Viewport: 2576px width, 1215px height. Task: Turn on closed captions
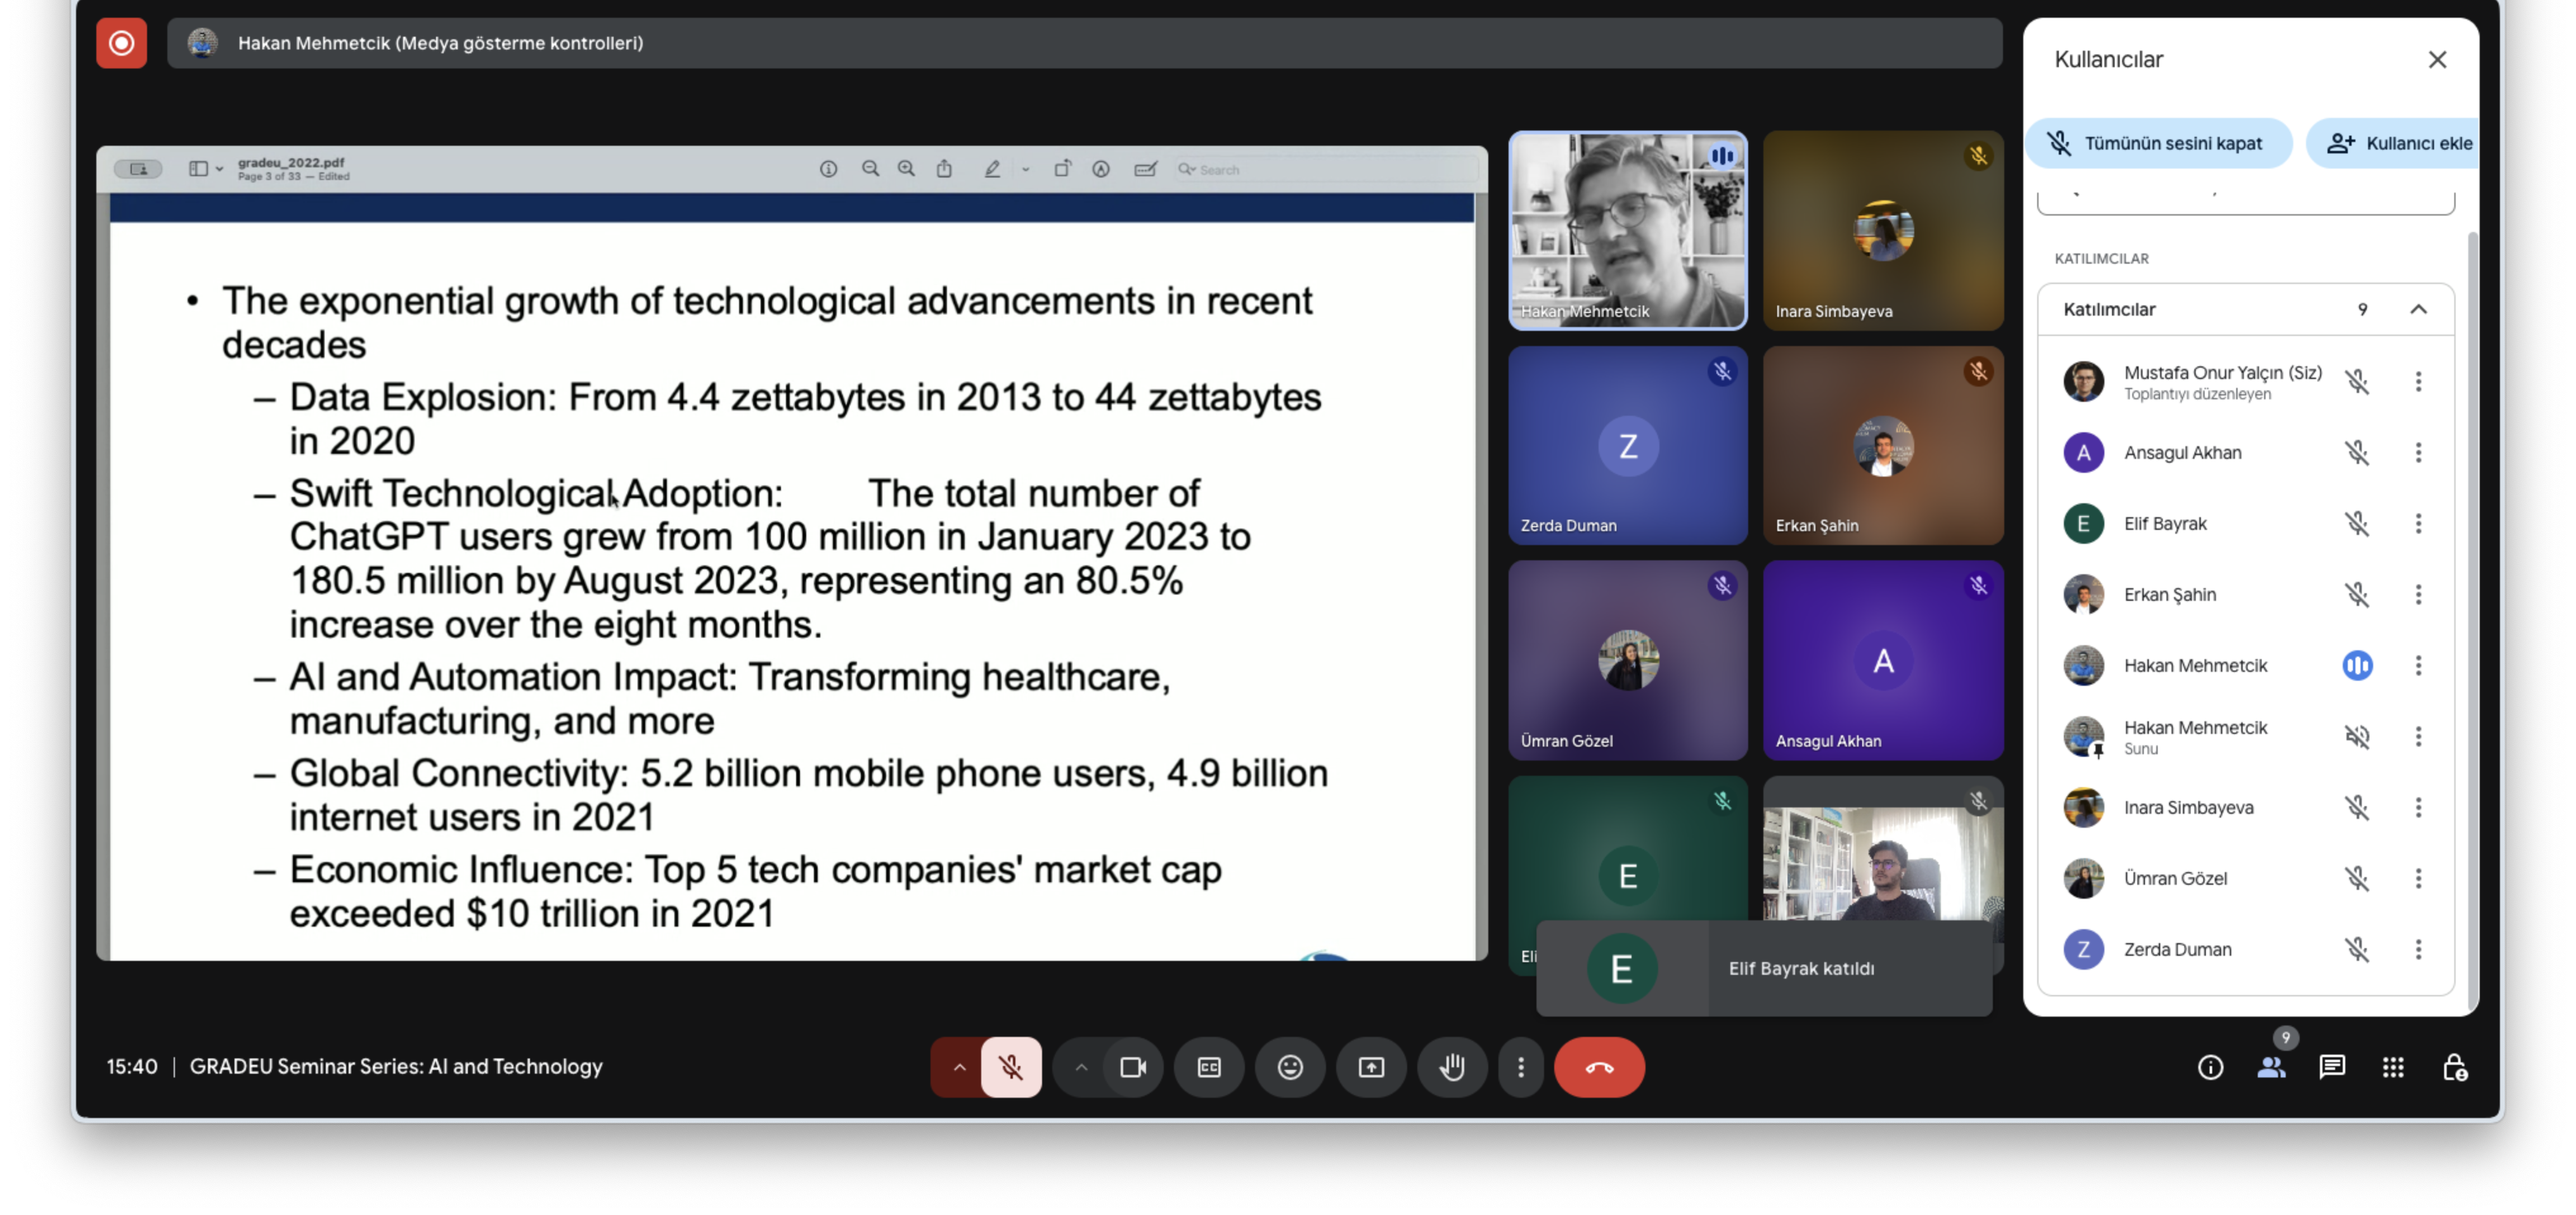(1209, 1067)
